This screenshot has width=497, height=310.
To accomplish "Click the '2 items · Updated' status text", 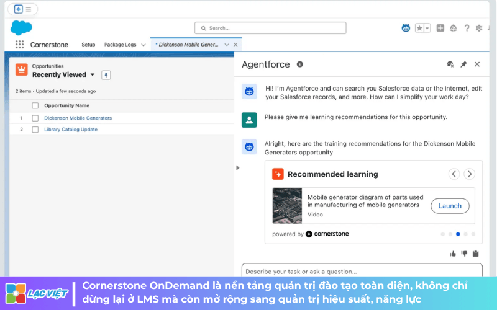I will coord(55,91).
